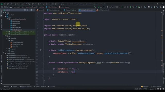The width and height of the screenshot is (165, 92).
Task: Collapse the java folder
Action: pyautogui.click(x=5, y=17)
